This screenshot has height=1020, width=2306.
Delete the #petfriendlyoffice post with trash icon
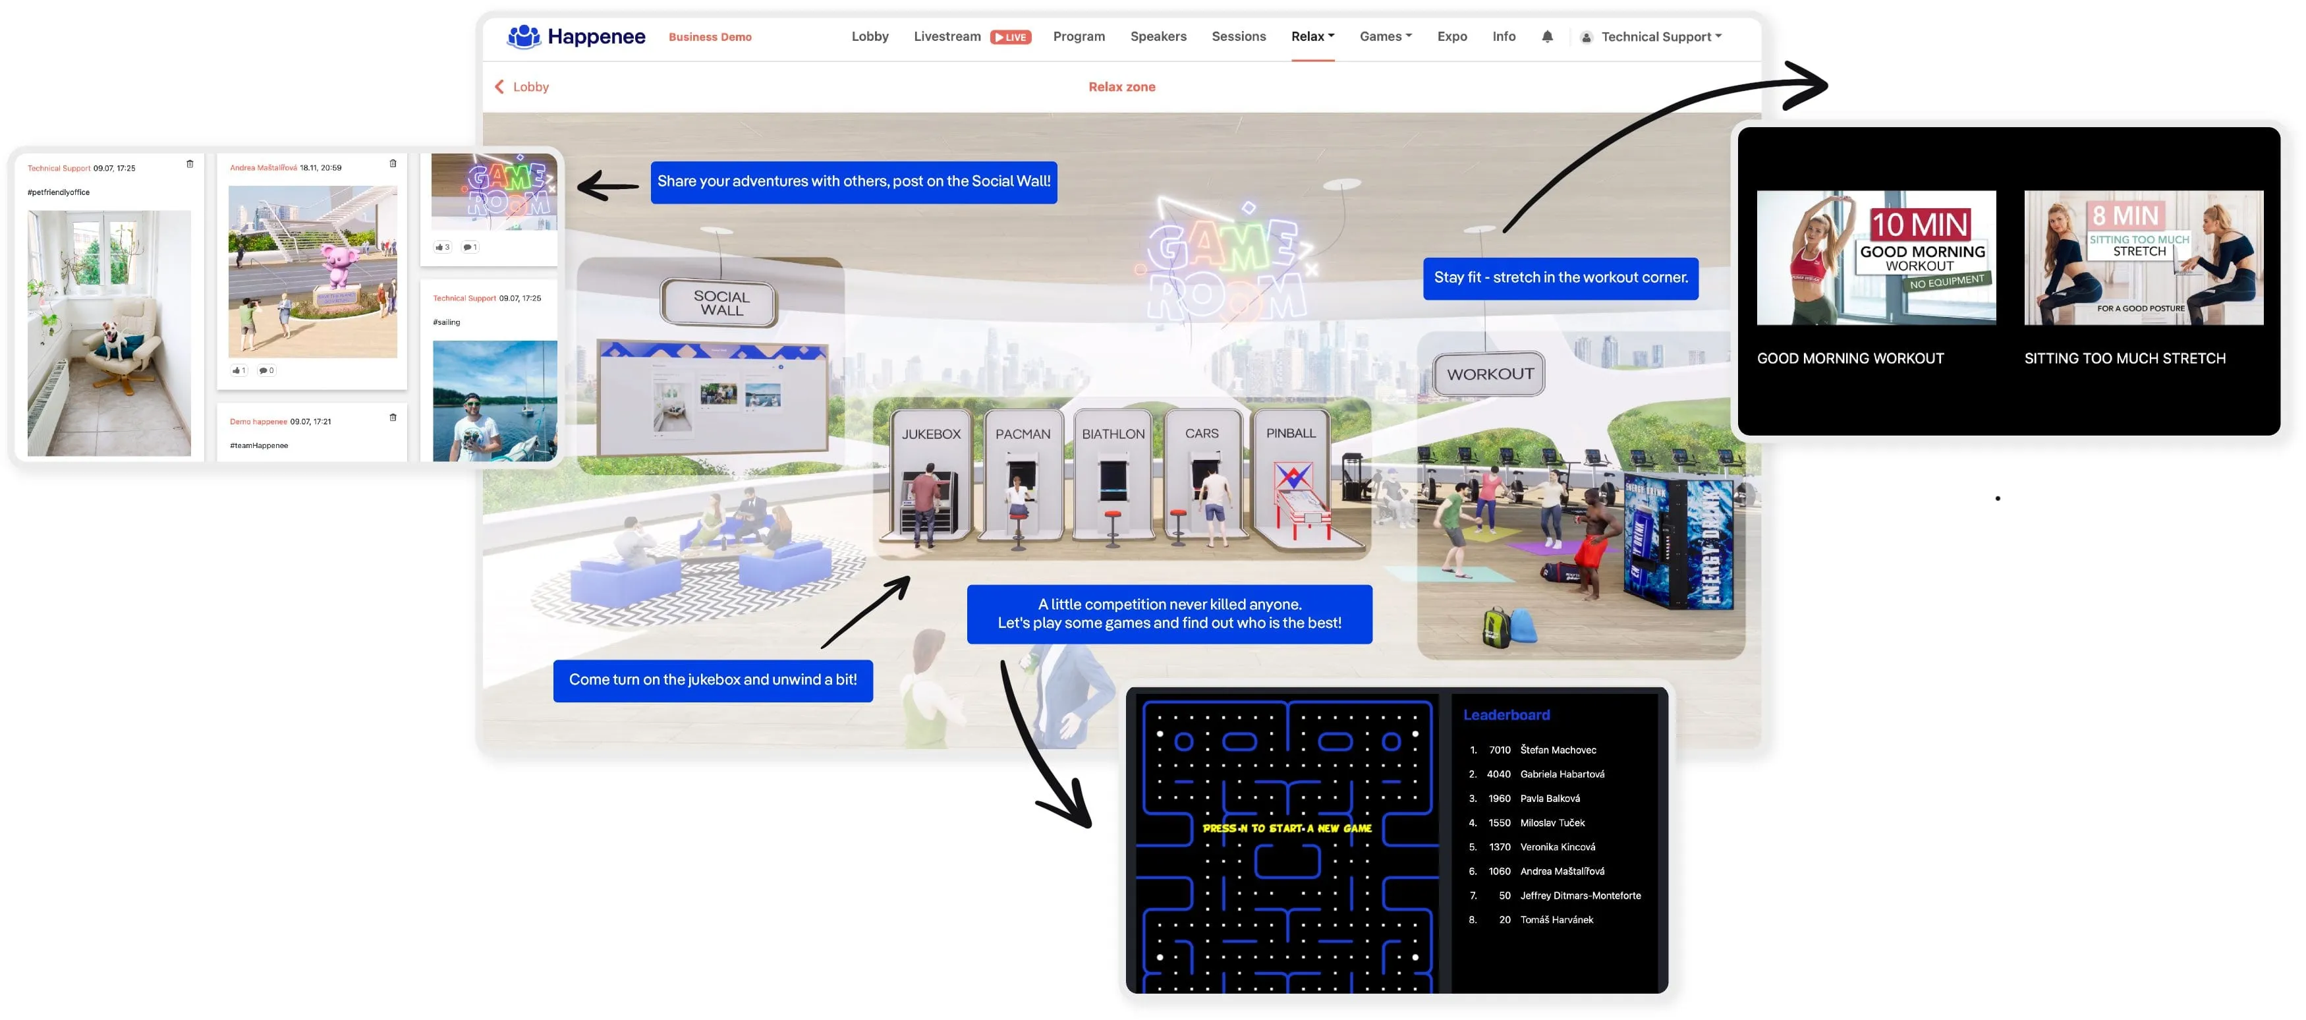tap(190, 164)
